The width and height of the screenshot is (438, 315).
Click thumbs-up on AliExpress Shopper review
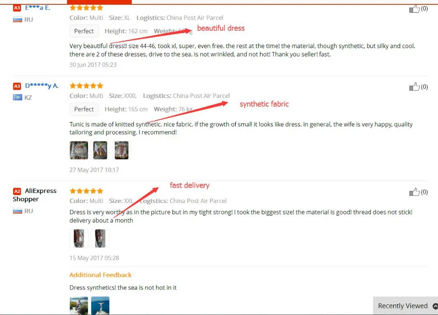tap(414, 192)
